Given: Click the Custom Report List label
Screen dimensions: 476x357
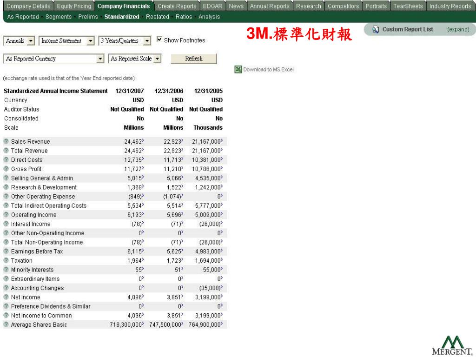Looking at the screenshot, I should [x=408, y=29].
